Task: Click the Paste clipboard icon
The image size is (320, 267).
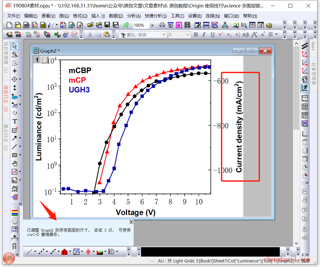Action: point(107,34)
